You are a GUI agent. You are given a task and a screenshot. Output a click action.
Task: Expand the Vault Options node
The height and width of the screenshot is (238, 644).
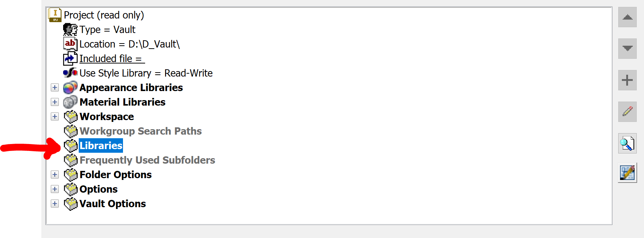pyautogui.click(x=55, y=204)
